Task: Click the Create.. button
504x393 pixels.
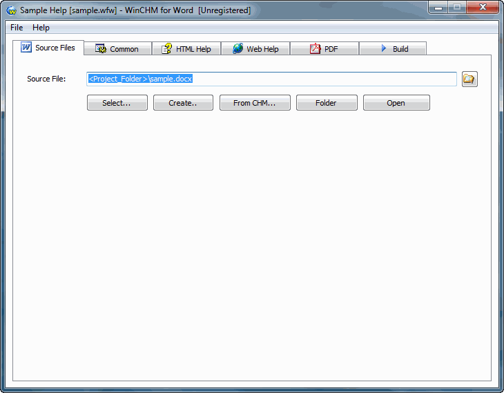Action: click(x=183, y=103)
